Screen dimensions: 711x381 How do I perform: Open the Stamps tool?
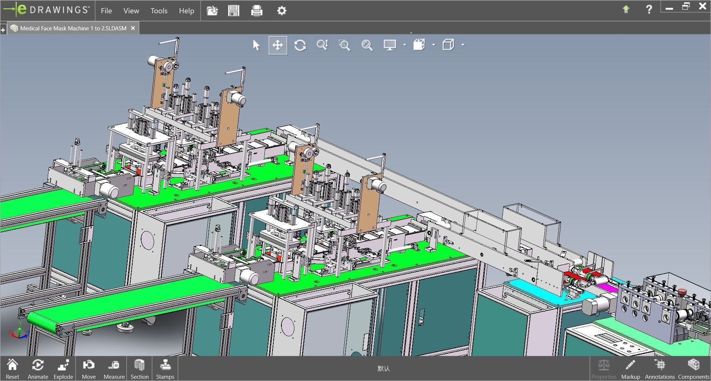pyautogui.click(x=165, y=368)
